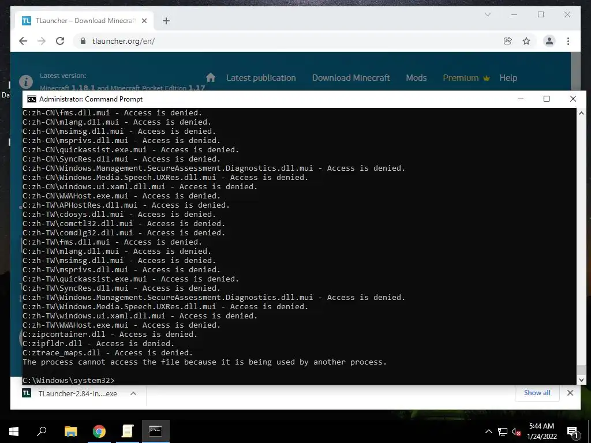
Task: Close the TLauncher browser tab
Action: tap(144, 21)
